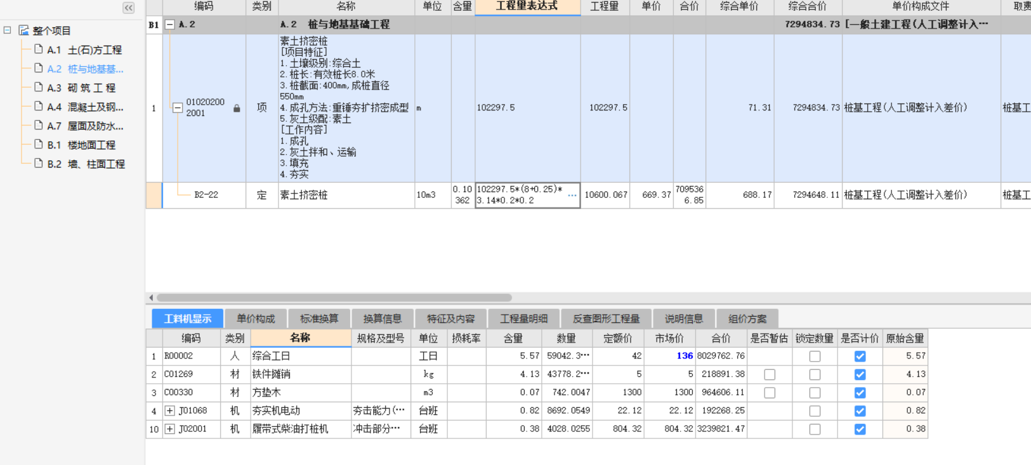The image size is (1031, 465).
Task: Click the 方垫木 material name cell
Action: tap(301, 393)
